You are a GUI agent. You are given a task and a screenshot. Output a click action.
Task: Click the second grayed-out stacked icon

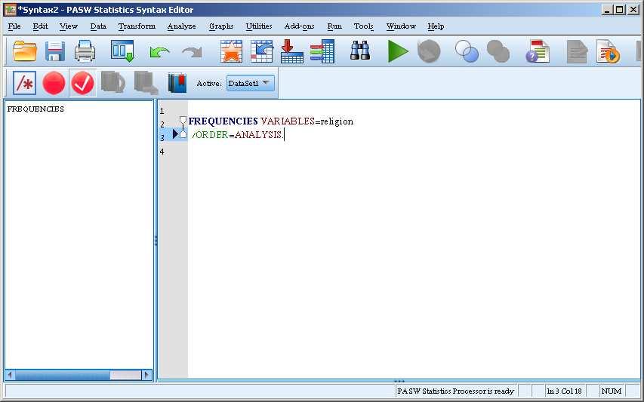coord(146,83)
